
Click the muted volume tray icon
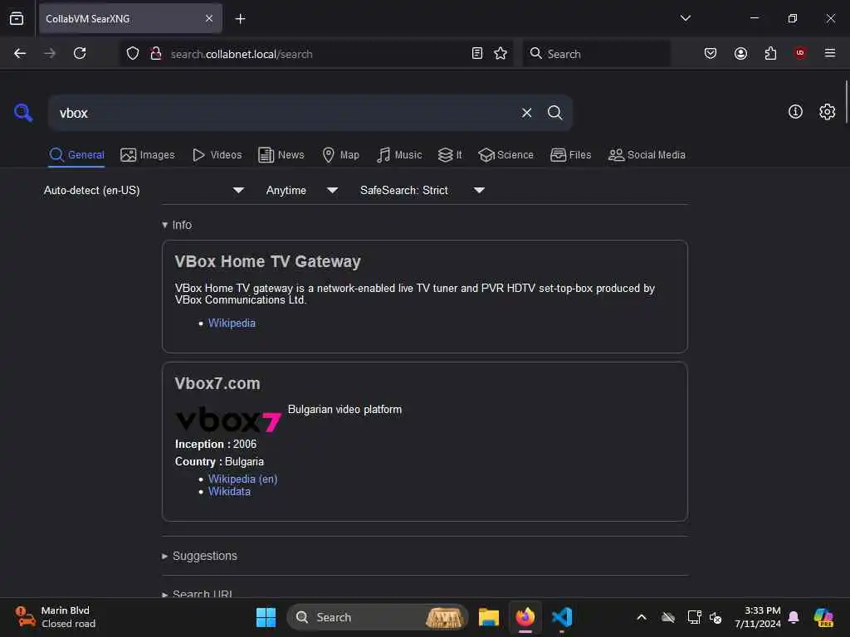pyautogui.click(x=716, y=617)
